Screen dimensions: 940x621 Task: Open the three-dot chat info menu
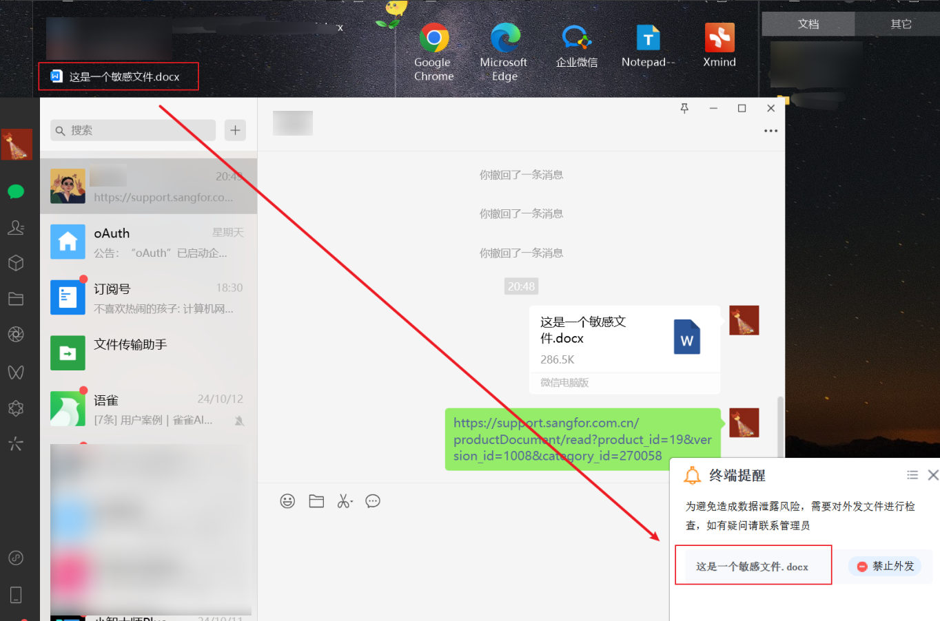(770, 131)
